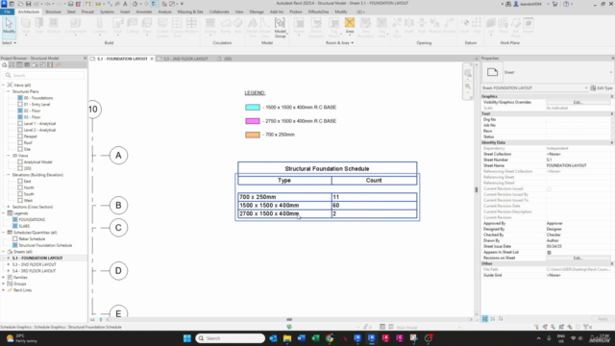Select the Curtain Grid tool

pos(177,27)
